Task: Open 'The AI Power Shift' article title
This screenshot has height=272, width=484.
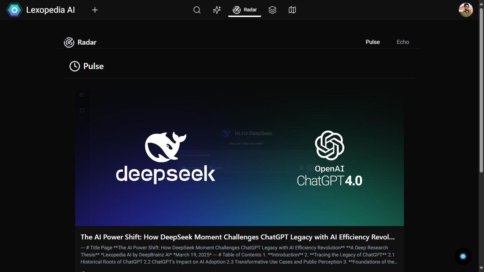Action: pos(238,237)
